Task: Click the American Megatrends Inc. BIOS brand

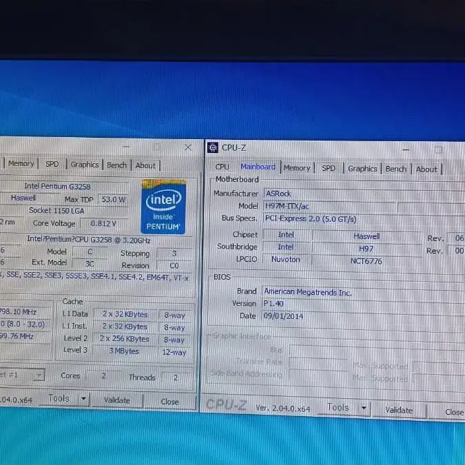Action: click(364, 292)
